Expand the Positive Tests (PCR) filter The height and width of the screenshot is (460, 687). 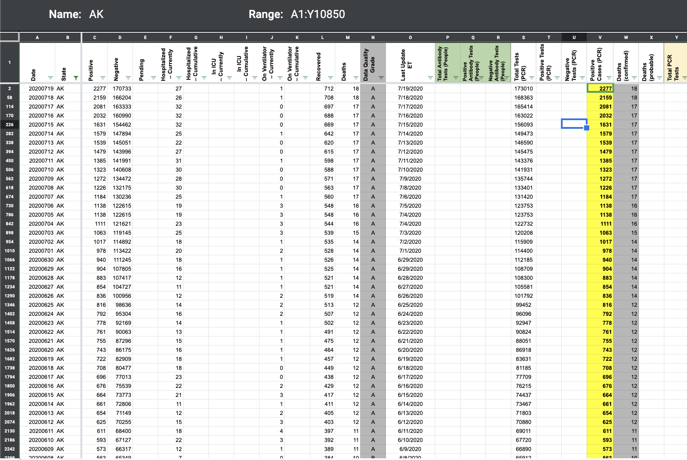(x=557, y=78)
